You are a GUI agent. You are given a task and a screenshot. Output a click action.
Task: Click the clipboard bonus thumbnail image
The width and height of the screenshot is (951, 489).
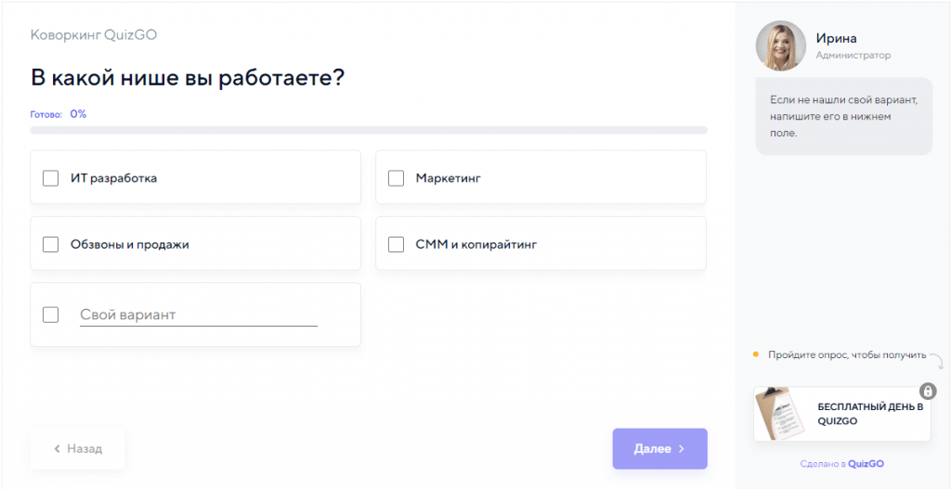(780, 414)
